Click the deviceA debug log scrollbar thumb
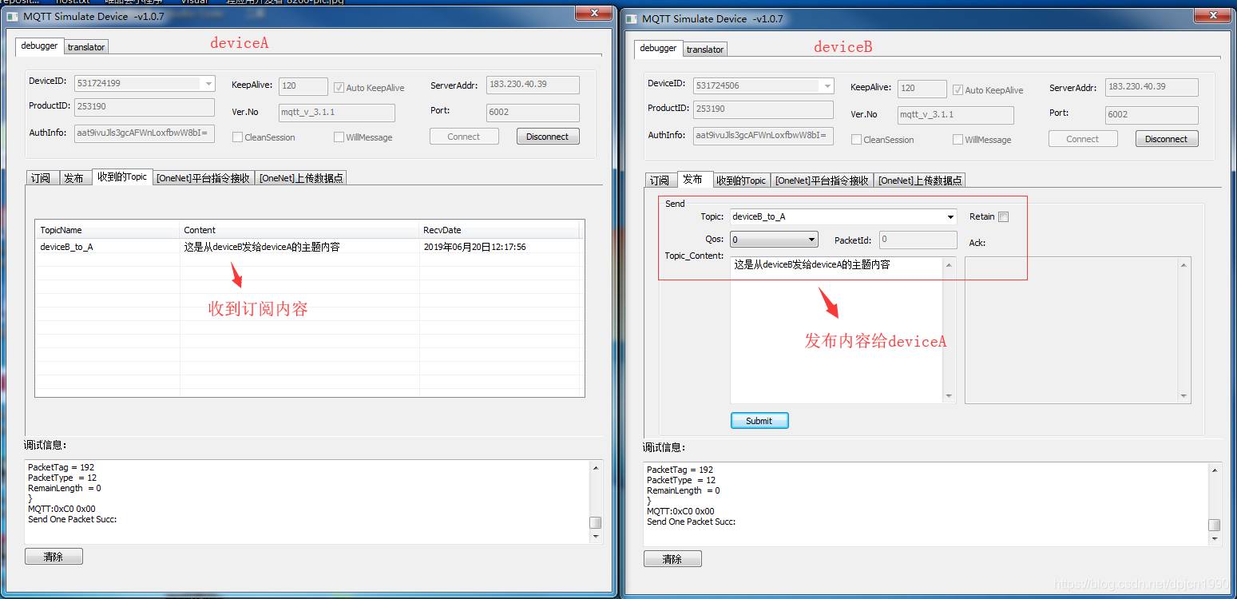Image resolution: width=1237 pixels, height=599 pixels. pos(595,523)
